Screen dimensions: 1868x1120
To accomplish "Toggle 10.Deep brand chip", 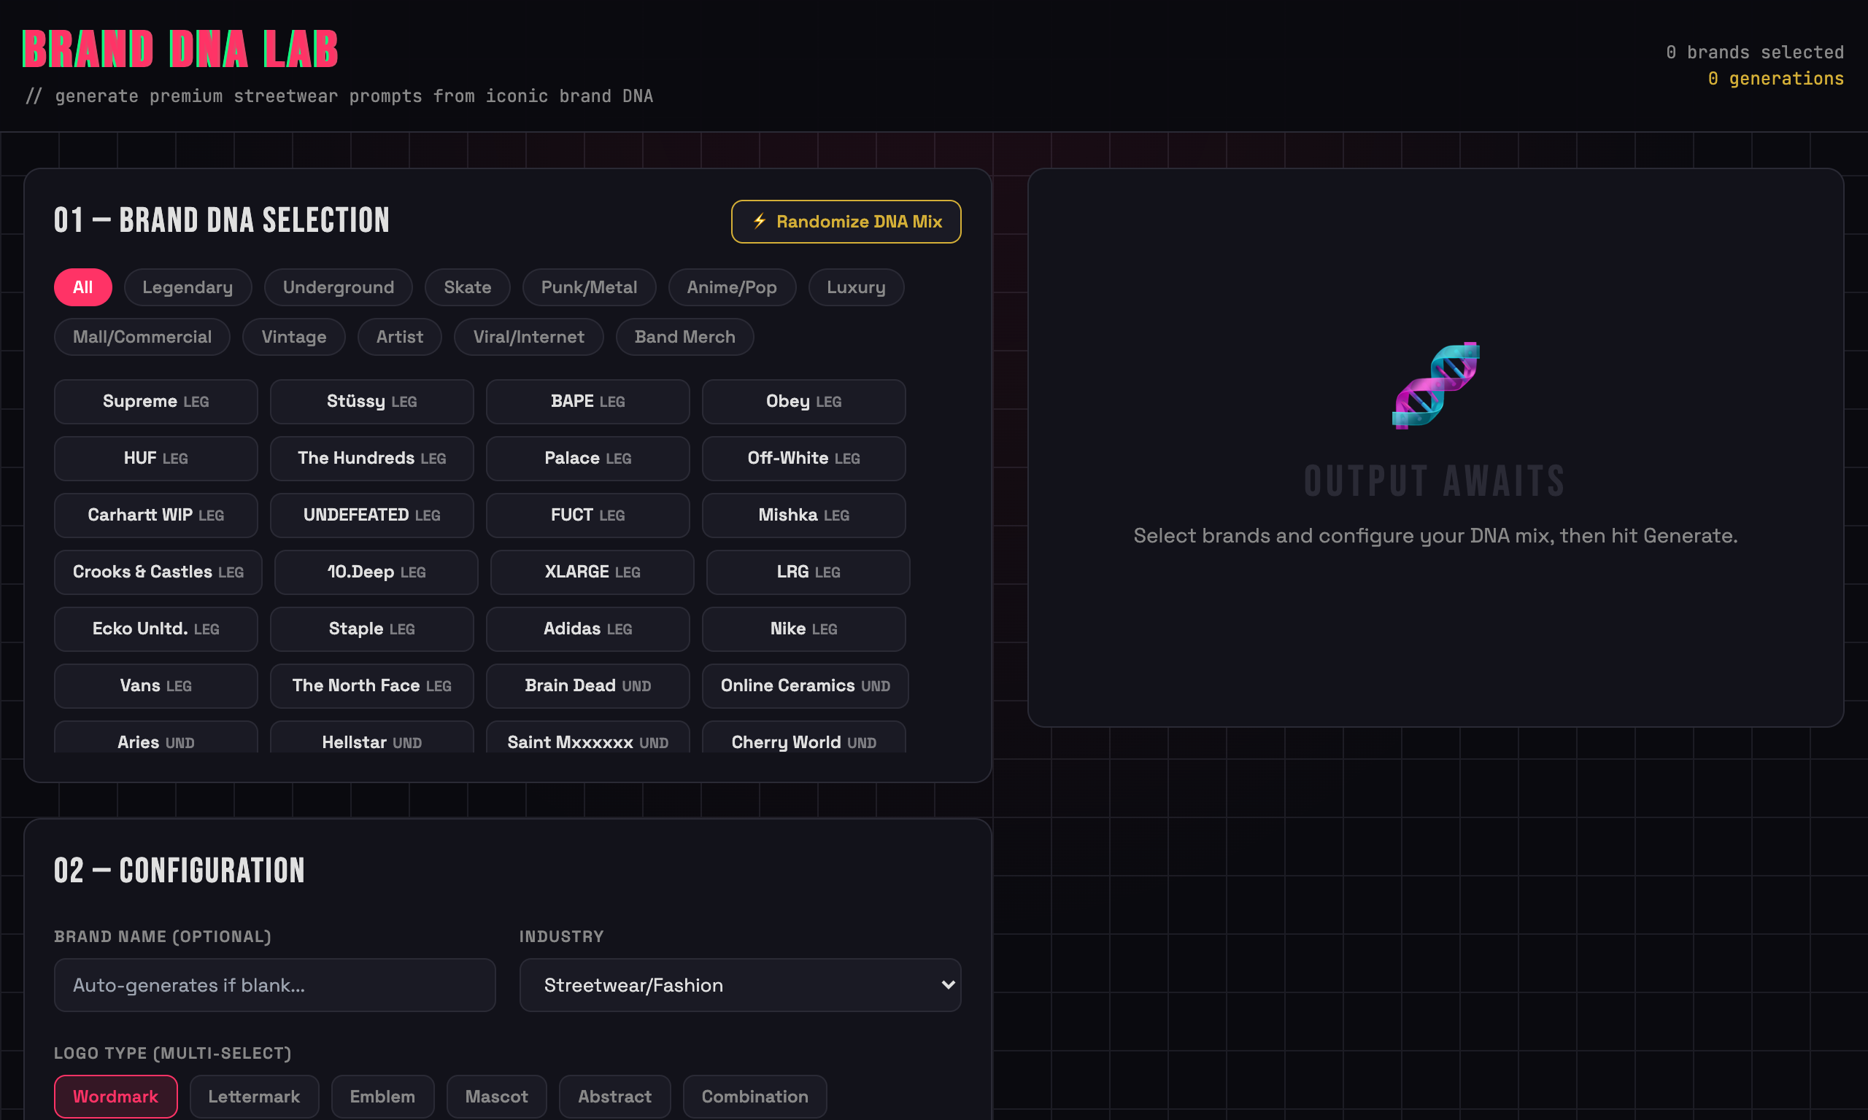I will tap(377, 572).
